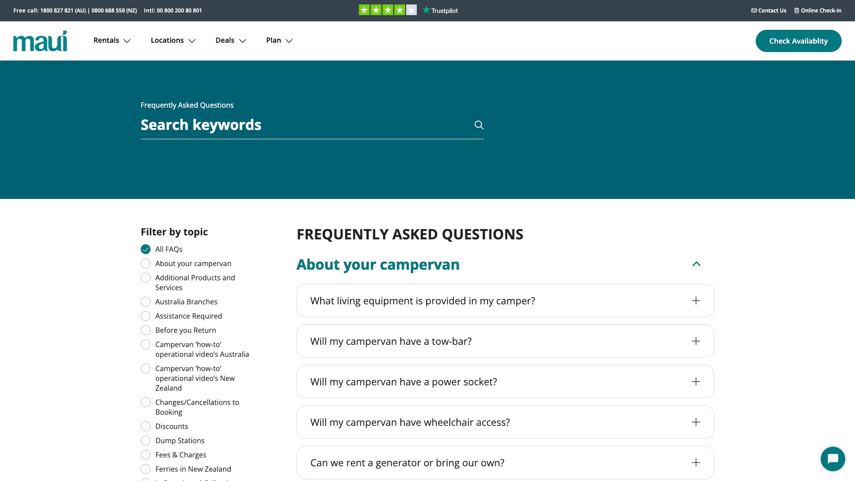Click the Online Check-in clipboard icon

tap(797, 11)
